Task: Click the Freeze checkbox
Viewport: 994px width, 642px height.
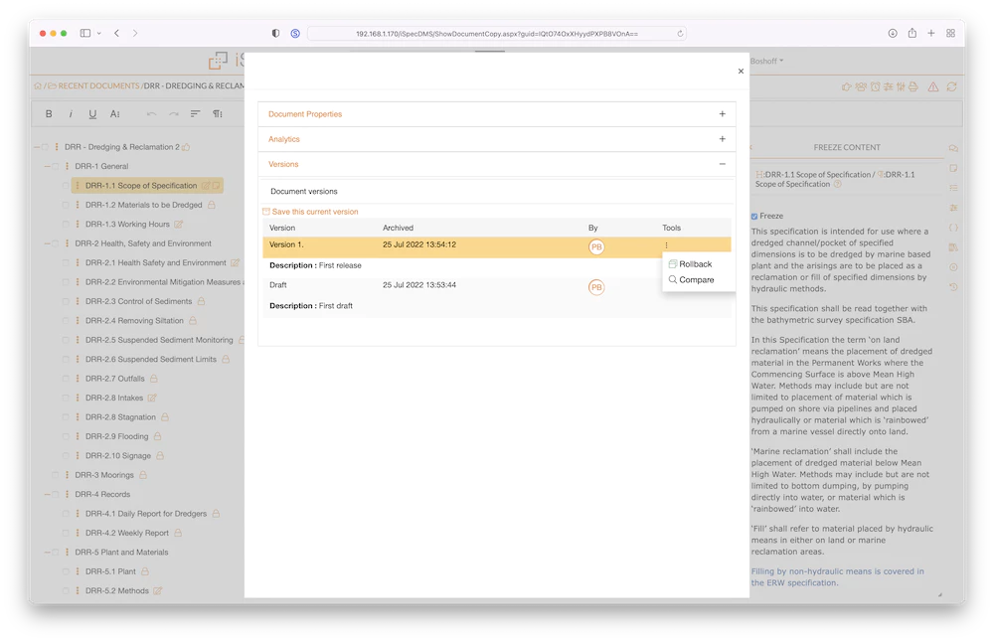Action: click(x=754, y=216)
